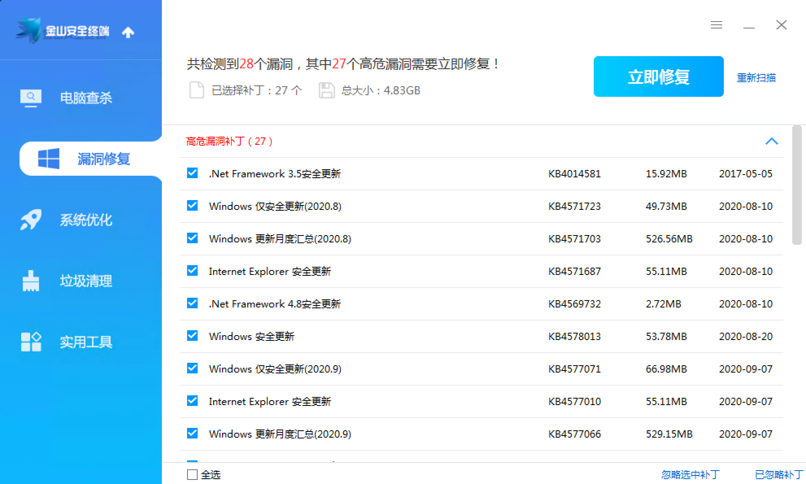Click the vertical scrollbar thumb
This screenshot has height=484, width=806.
797,185
